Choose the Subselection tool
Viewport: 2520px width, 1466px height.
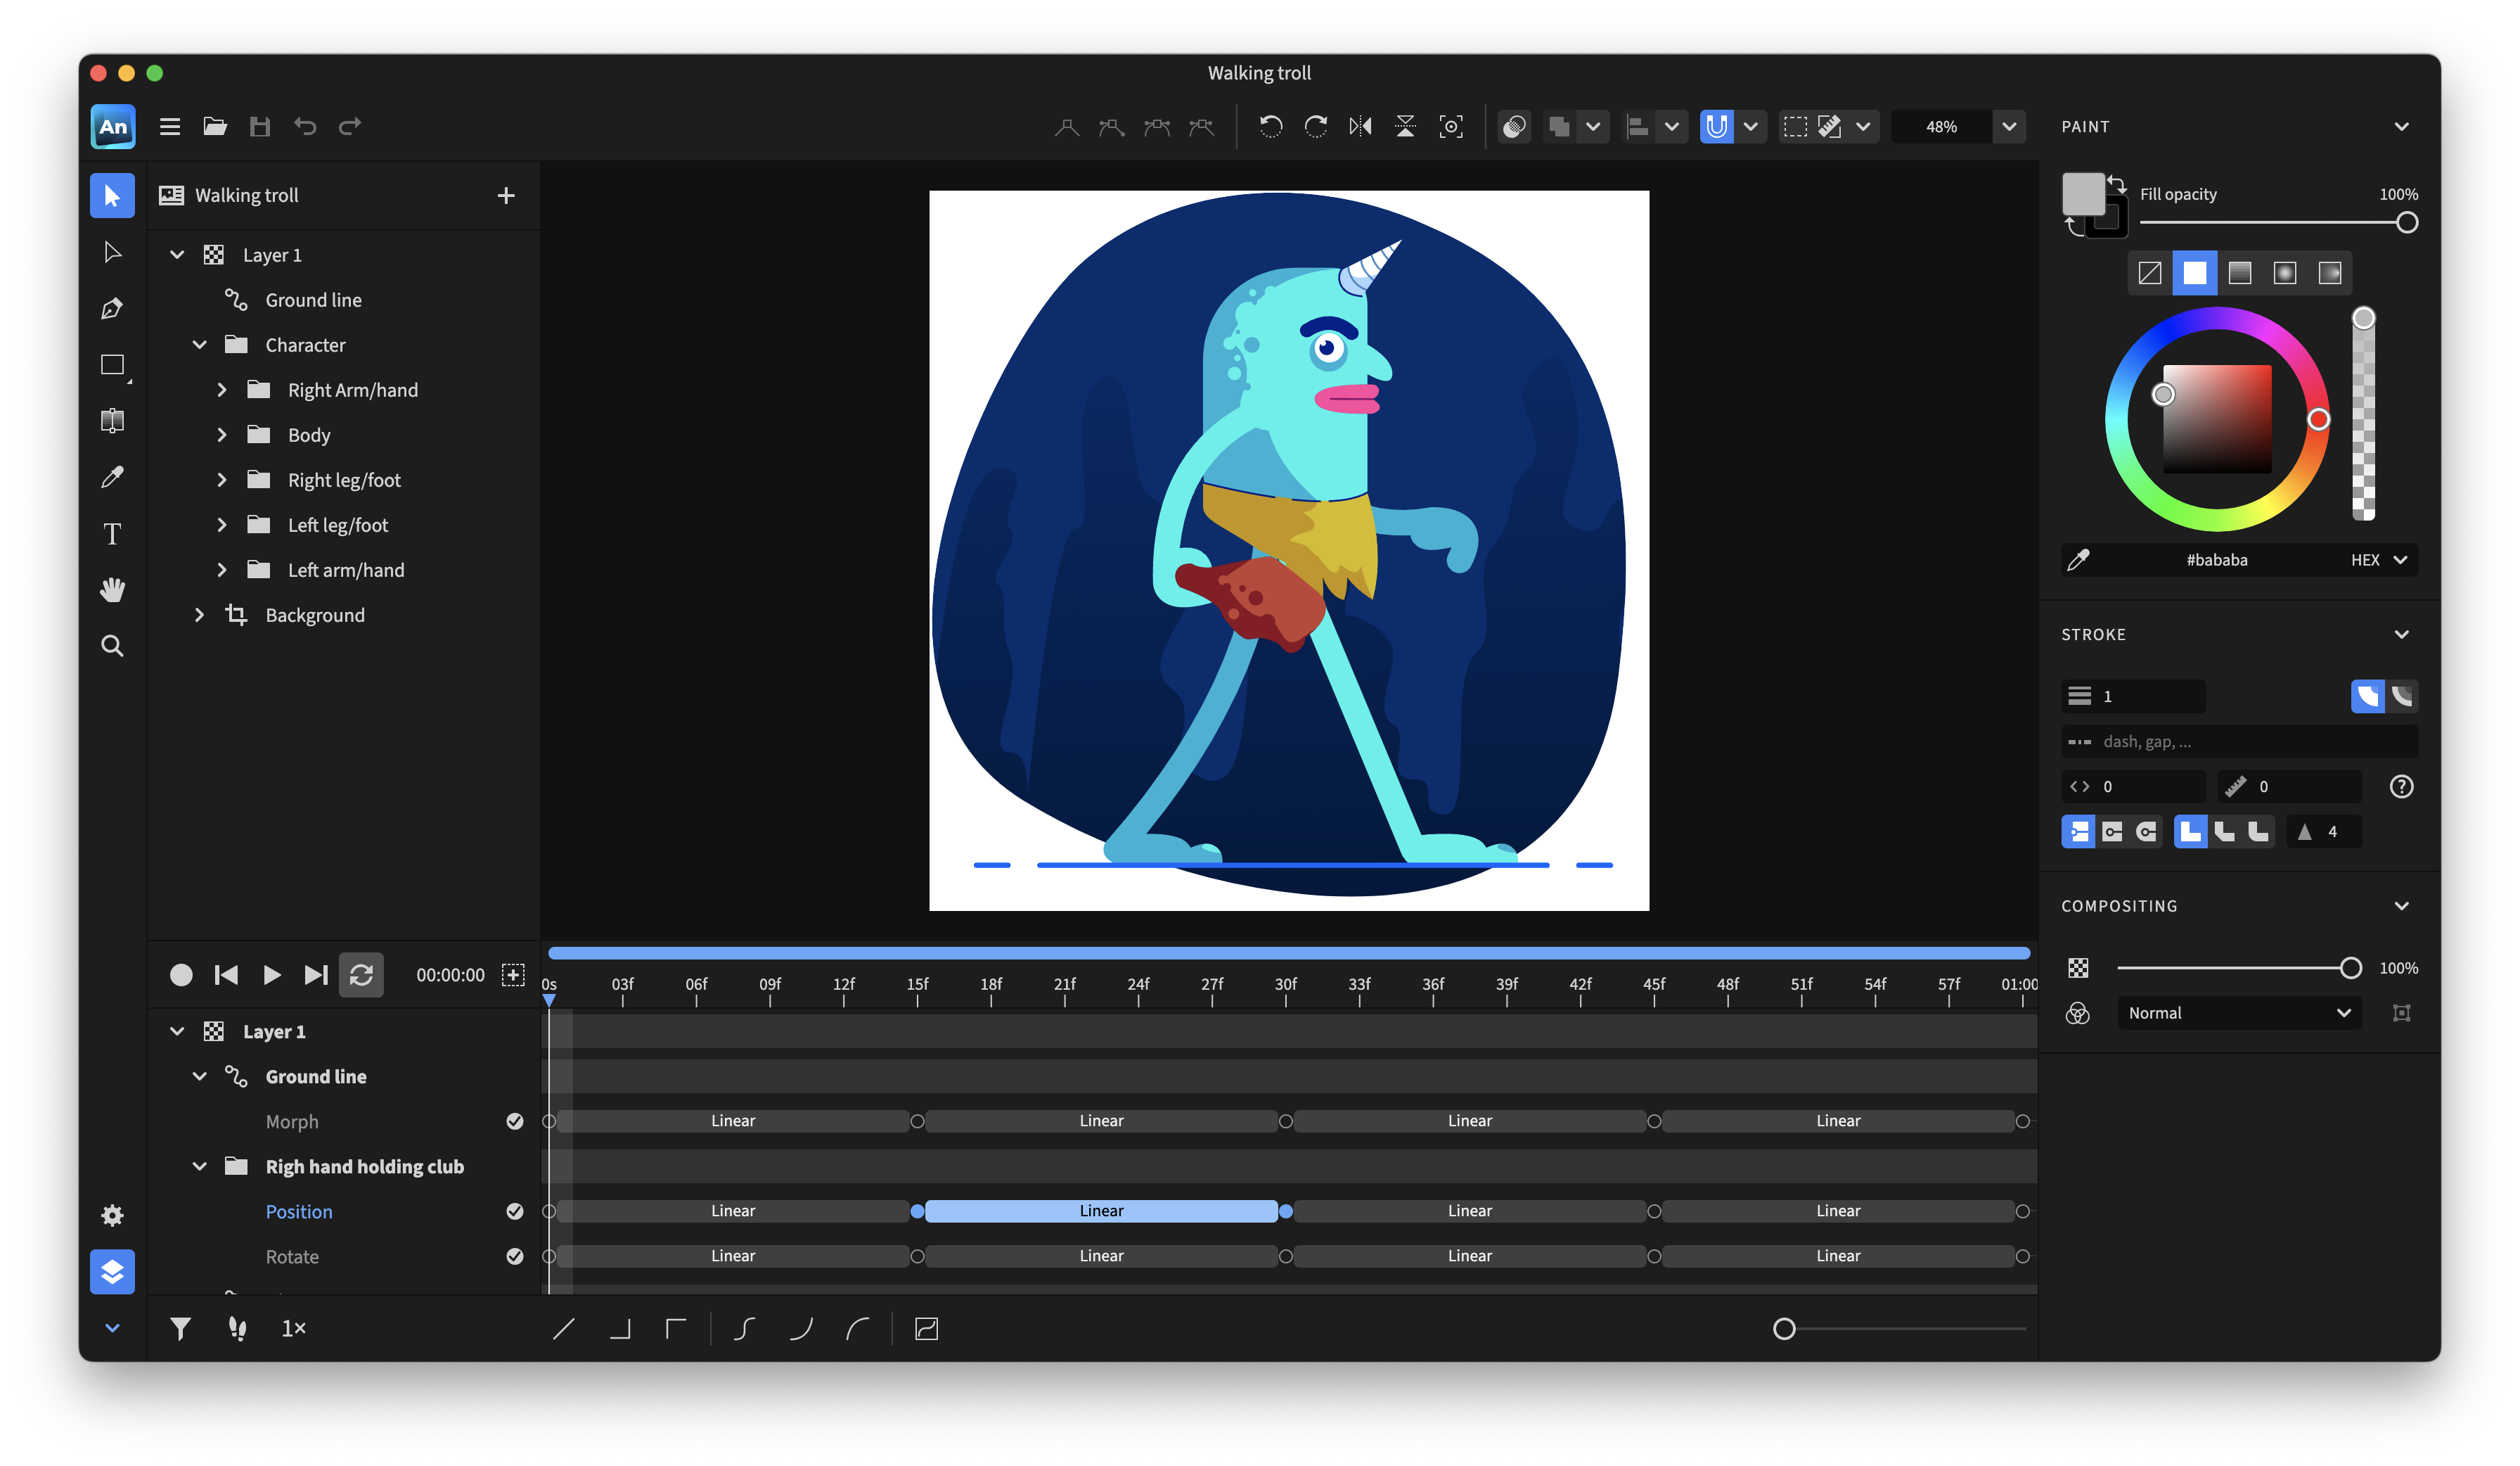pos(112,251)
